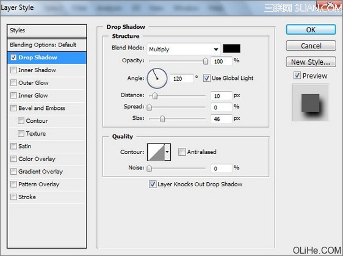Open the Blend Mode dropdown

(x=184, y=49)
